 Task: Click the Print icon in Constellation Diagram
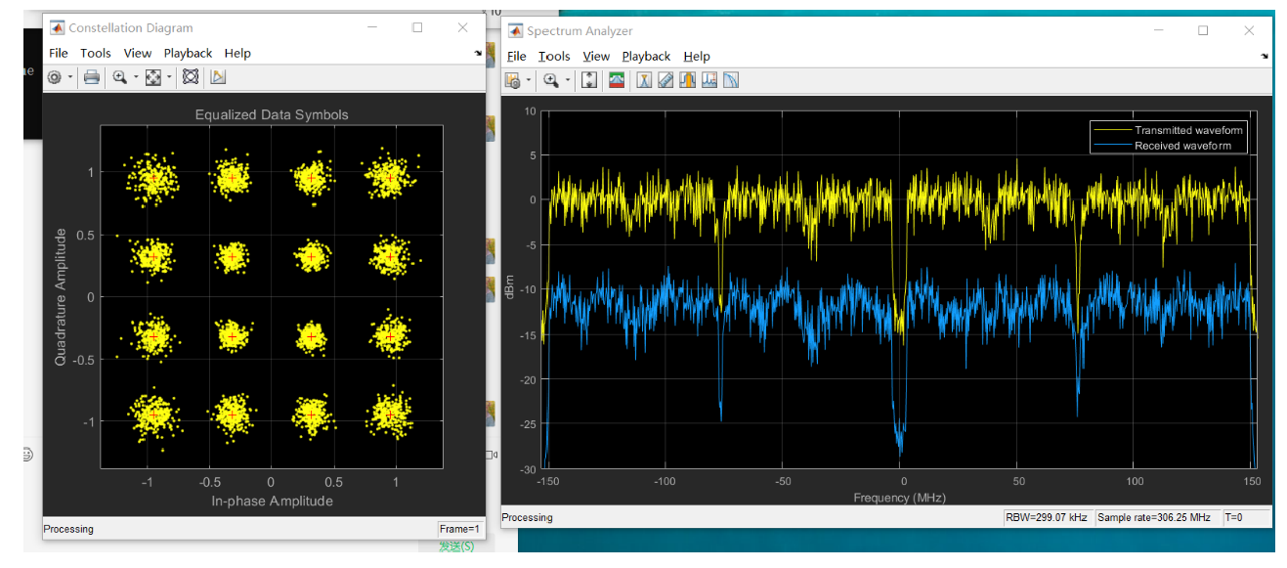point(92,77)
